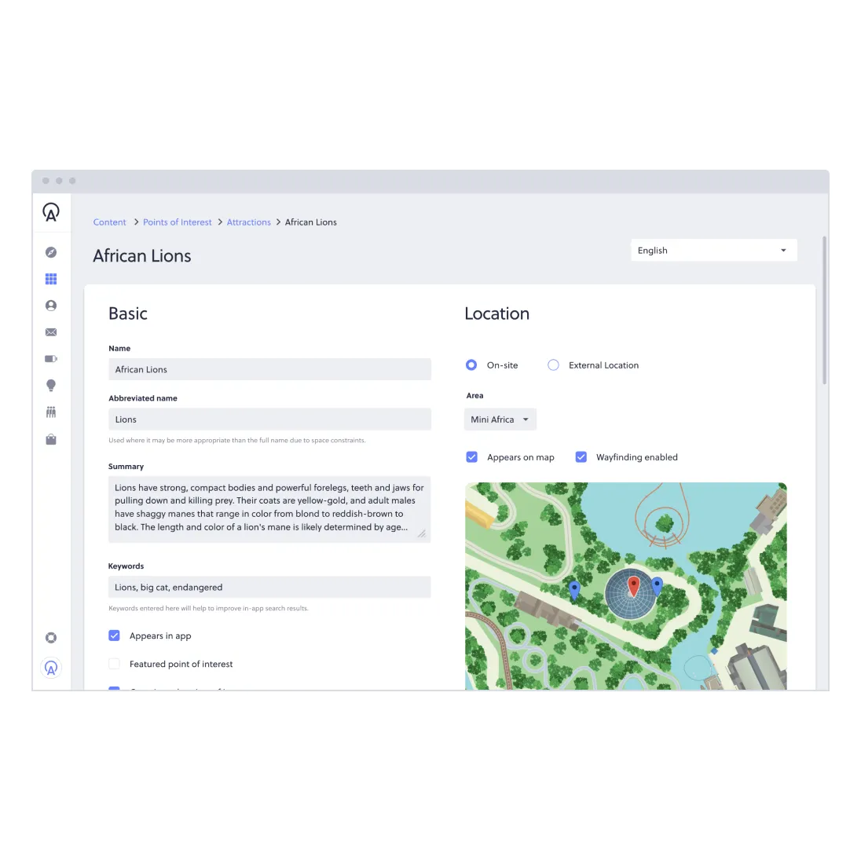Toggle the Appears in app checkbox
Screen dimensions: 861x861
pos(114,636)
